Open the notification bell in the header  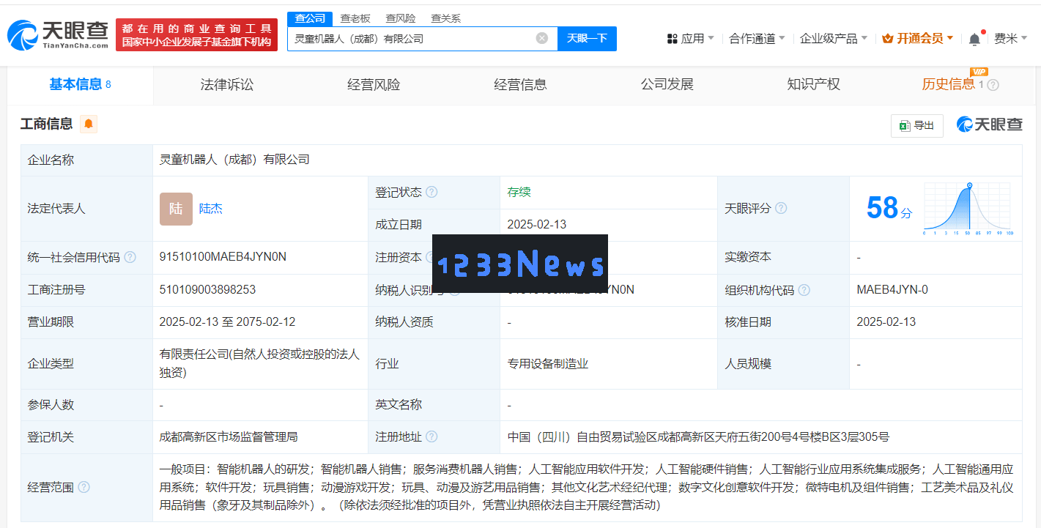[x=974, y=39]
